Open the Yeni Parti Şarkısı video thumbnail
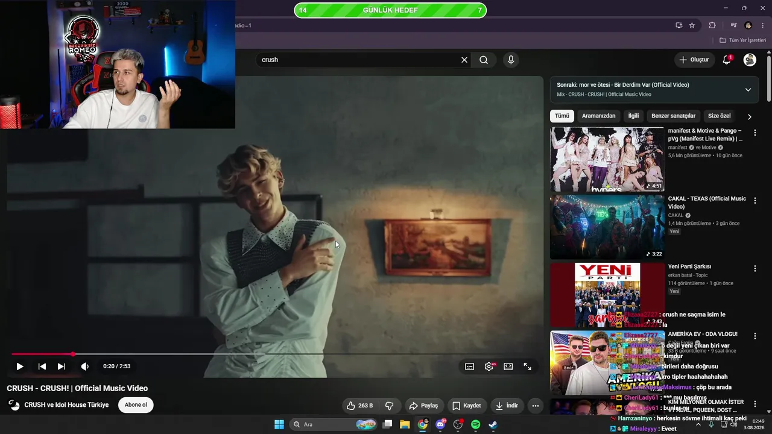This screenshot has width=772, height=434. [607, 295]
